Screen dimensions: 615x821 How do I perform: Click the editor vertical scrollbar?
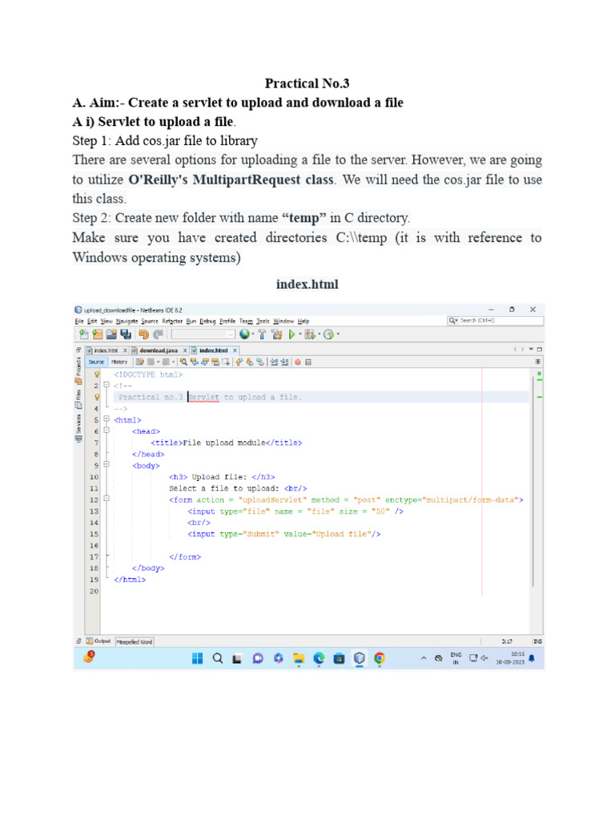click(533, 482)
